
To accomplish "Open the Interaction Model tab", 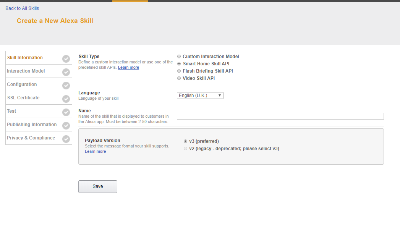I will (26, 71).
